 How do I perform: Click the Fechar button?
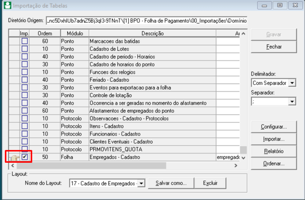tap(273, 46)
